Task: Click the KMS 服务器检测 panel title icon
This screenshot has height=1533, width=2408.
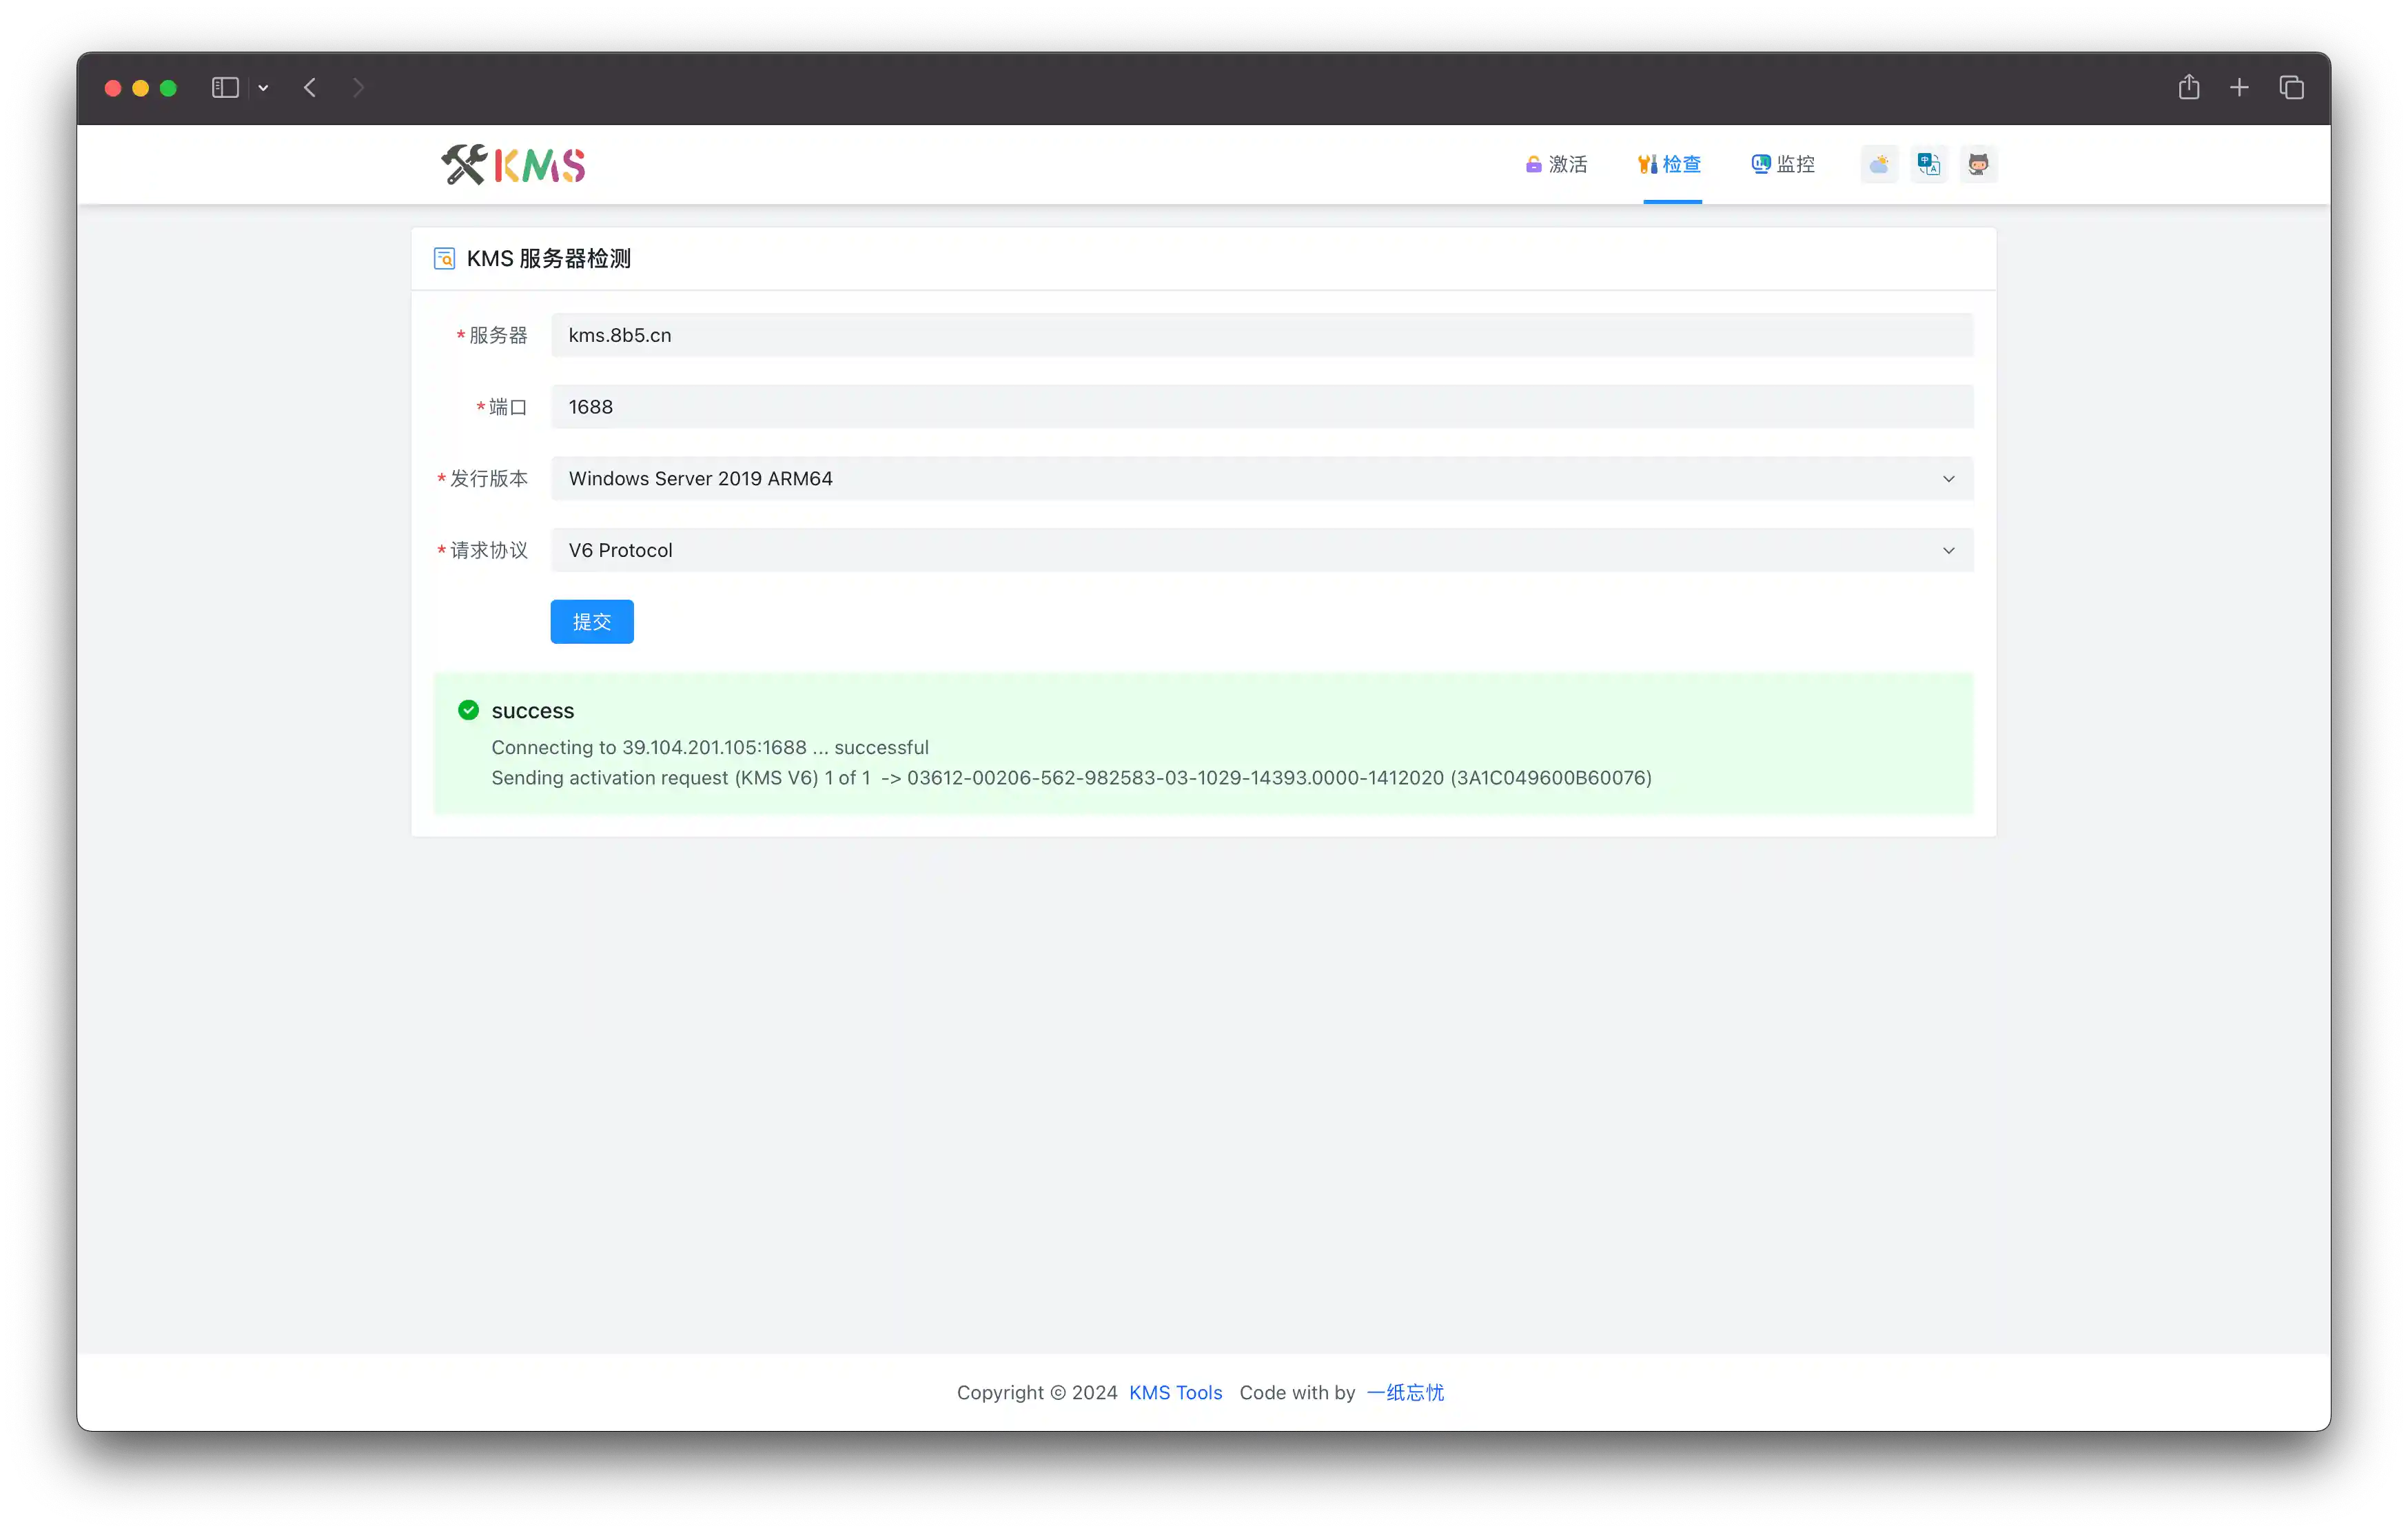Action: [x=444, y=259]
